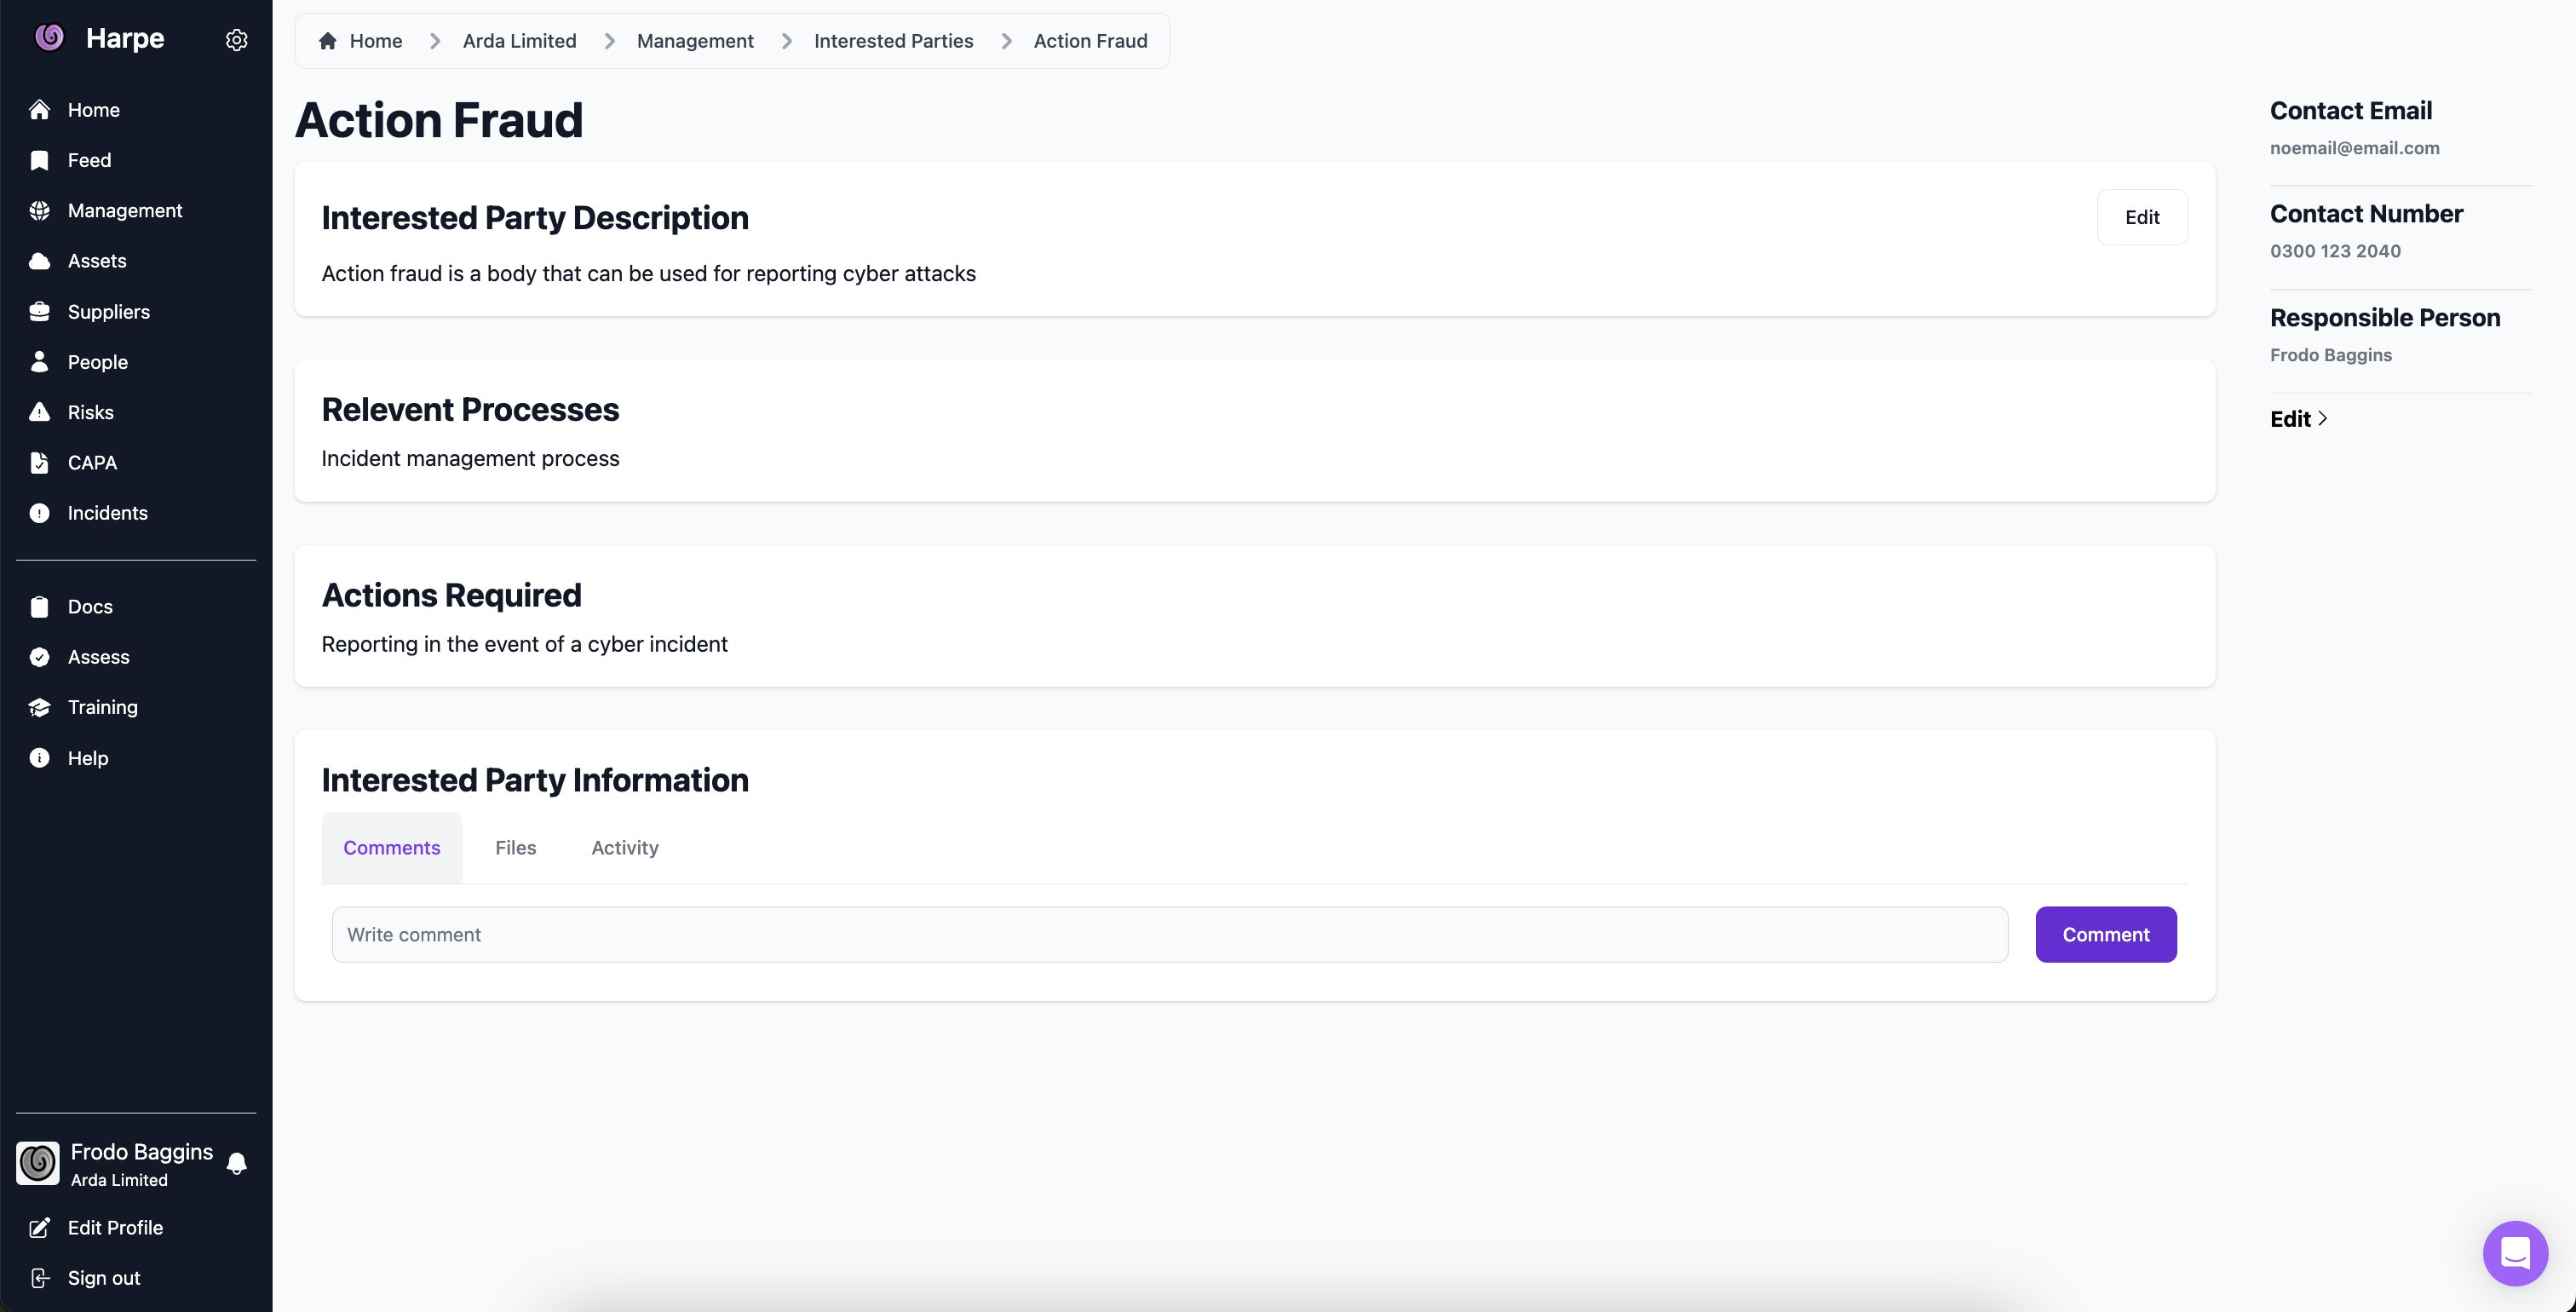Click the Assess checkmark icon

pos(39,657)
